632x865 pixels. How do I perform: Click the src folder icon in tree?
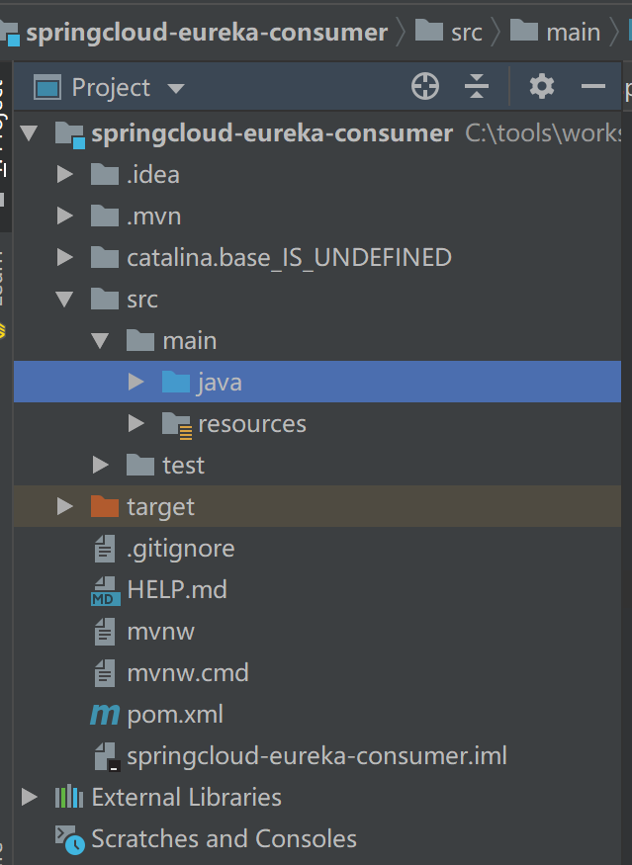click(x=105, y=299)
